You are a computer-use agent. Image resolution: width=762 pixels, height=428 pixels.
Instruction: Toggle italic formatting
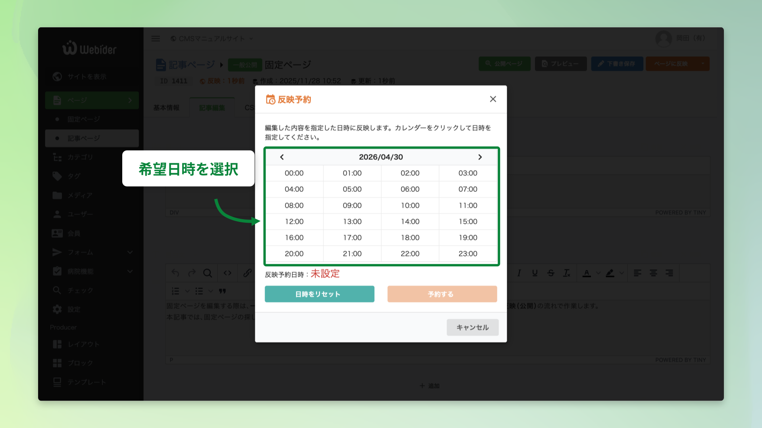[519, 273]
